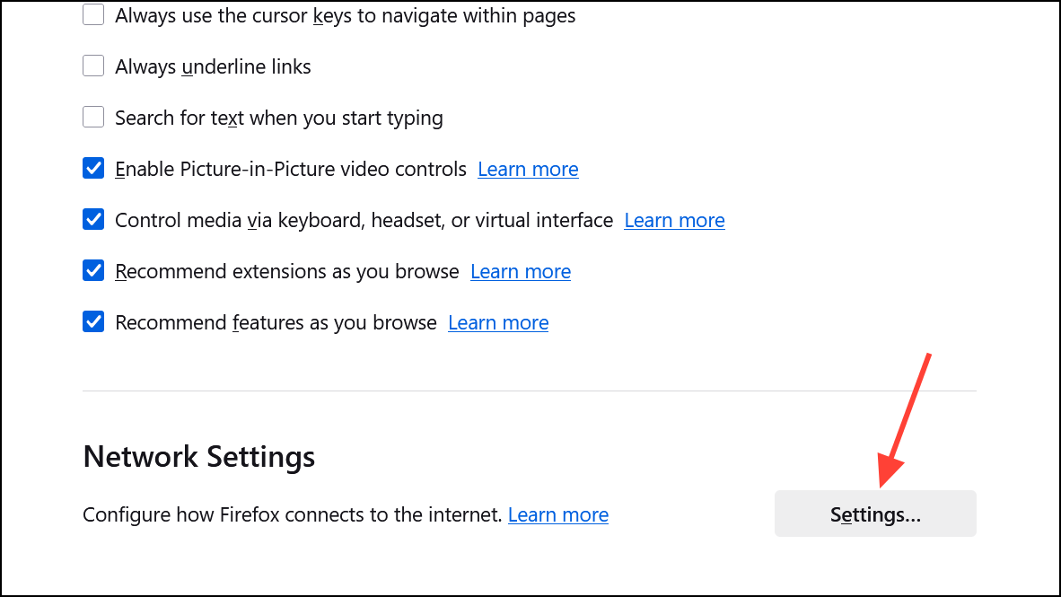1061x597 pixels.
Task: Click the Recommend features label text
Action: pos(275,322)
